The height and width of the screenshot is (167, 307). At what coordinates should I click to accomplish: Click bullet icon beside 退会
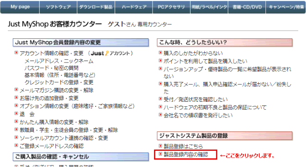click(16, 113)
